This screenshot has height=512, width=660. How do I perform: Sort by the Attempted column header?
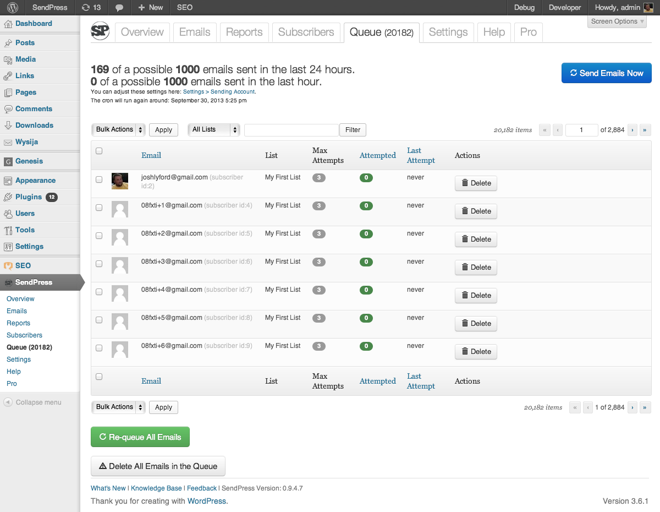(x=378, y=155)
